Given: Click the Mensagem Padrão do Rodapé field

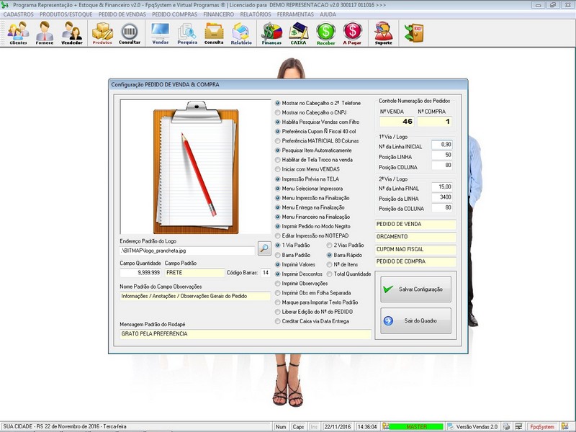Looking at the screenshot, I should click(246, 334).
